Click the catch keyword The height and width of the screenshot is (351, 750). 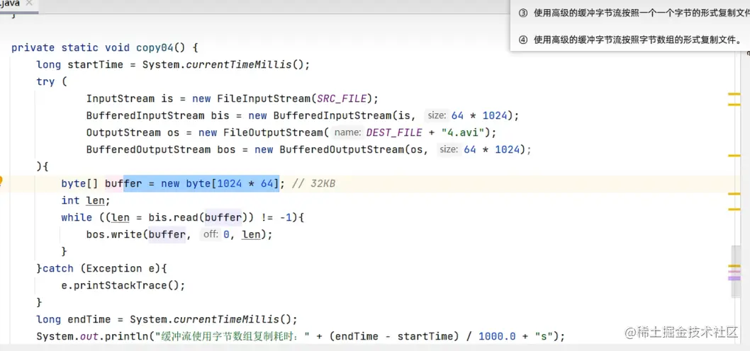[x=58, y=268]
